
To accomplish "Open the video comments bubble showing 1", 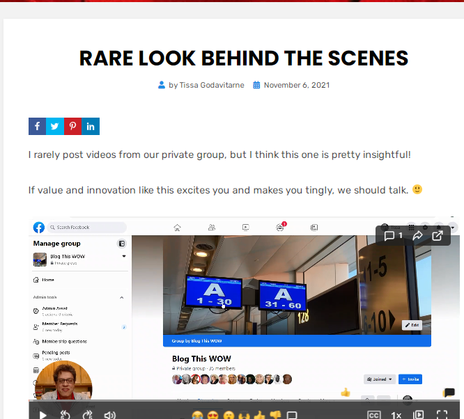I will coord(393,236).
